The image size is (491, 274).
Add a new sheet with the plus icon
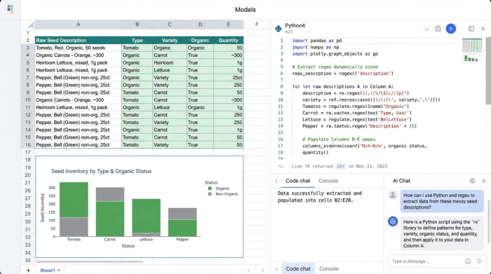point(28,270)
